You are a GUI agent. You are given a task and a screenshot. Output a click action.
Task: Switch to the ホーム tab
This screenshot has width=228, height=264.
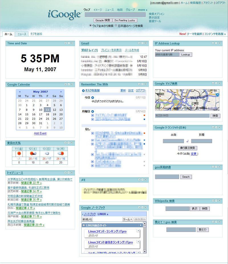click(x=9, y=34)
